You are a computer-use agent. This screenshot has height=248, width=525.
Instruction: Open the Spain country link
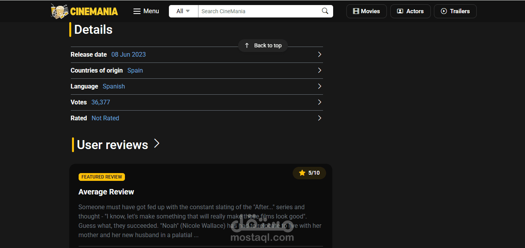(135, 70)
